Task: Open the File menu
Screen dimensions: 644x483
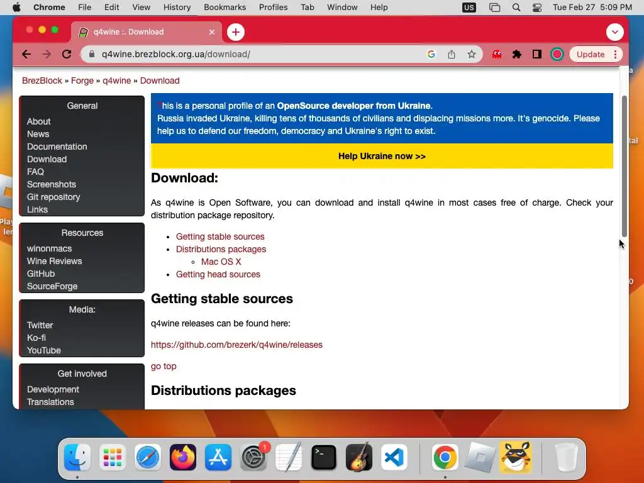Action: point(85,8)
